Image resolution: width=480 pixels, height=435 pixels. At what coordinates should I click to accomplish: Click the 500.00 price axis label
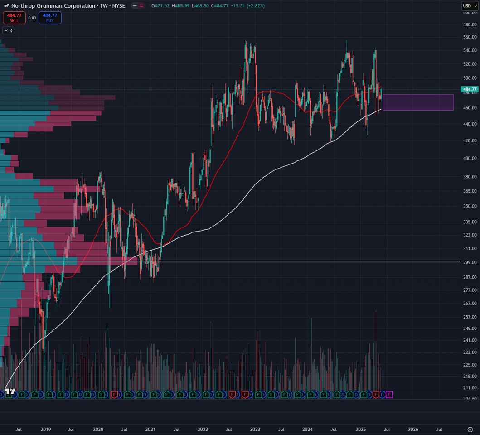470,78
